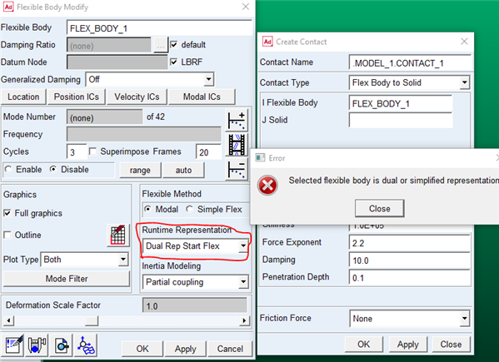
Task: Close the Create Contact window
Action: tap(464, 42)
